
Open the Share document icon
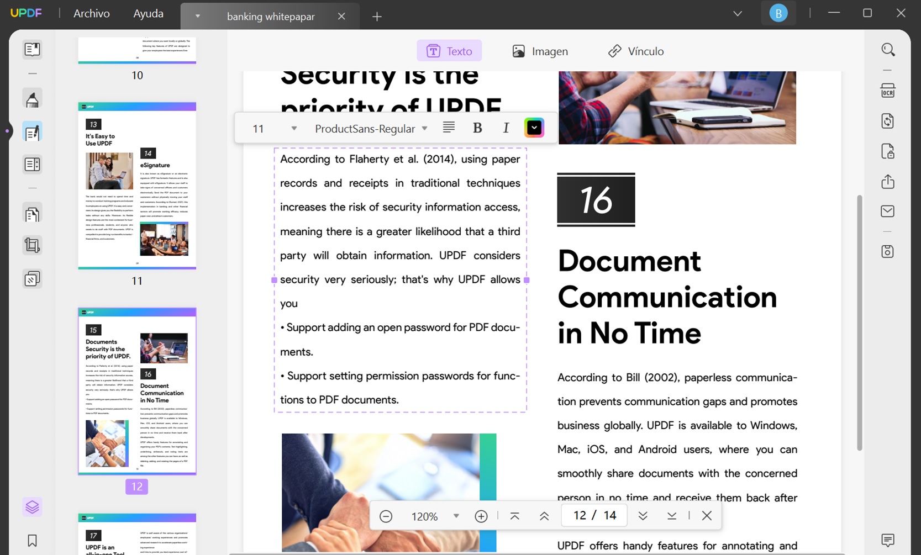point(888,181)
